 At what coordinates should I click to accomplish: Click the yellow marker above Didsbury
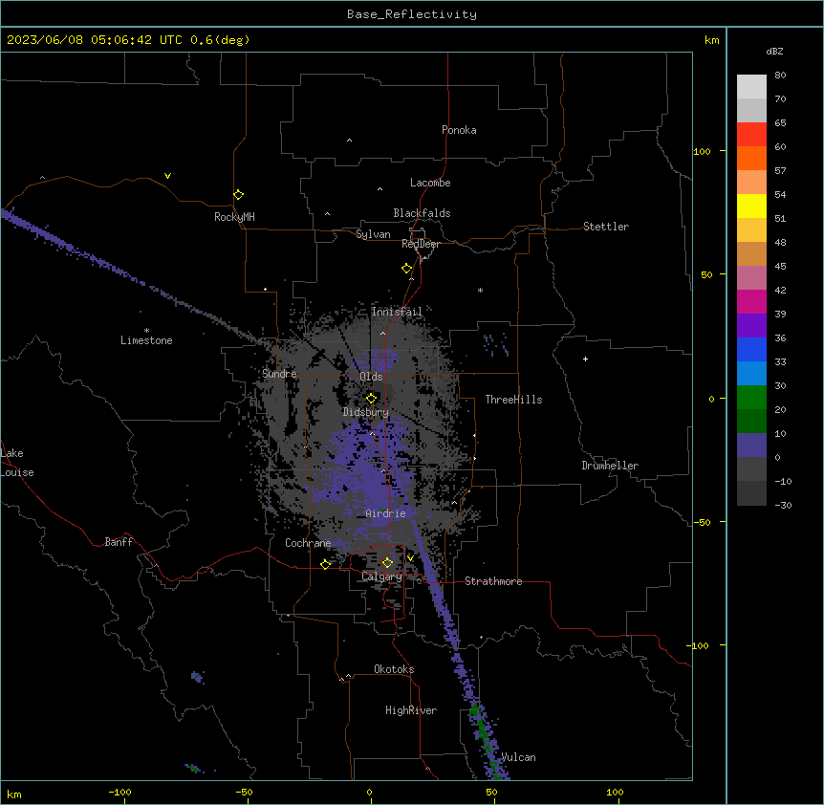pos(371,398)
